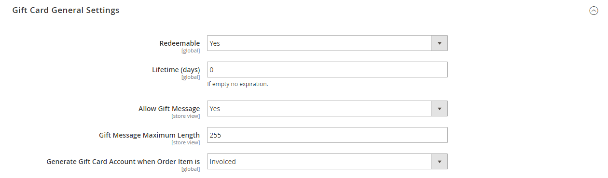
Task: Focus the Lifetime (days) input field
Action: (x=327, y=70)
